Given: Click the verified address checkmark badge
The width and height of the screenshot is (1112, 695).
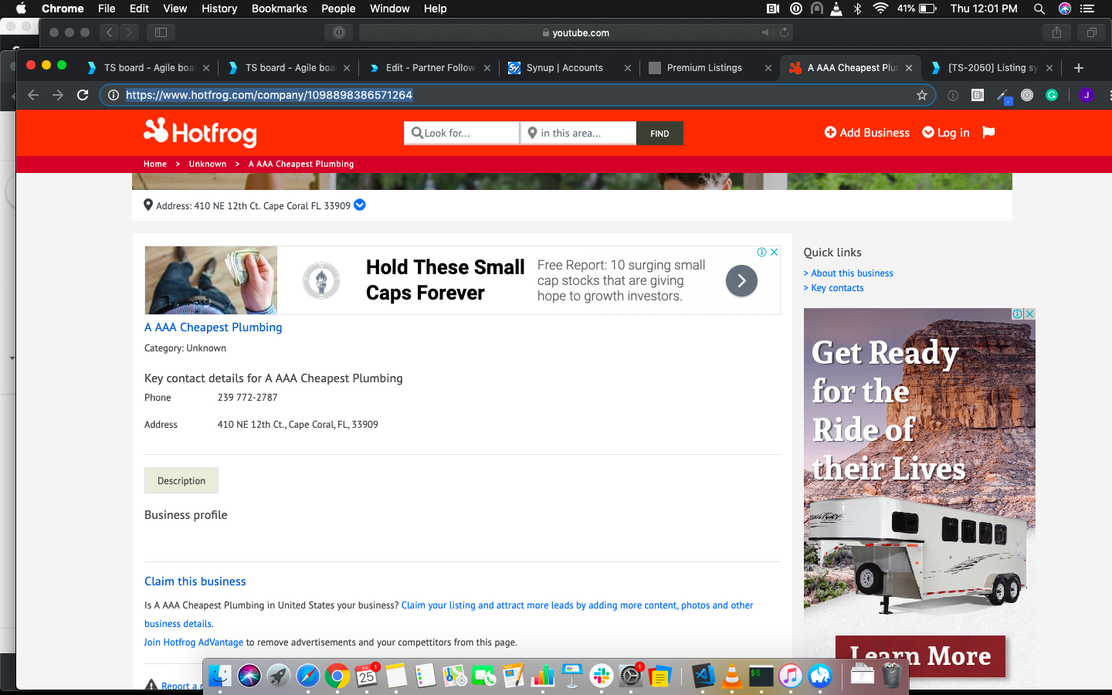Looking at the screenshot, I should tap(360, 205).
